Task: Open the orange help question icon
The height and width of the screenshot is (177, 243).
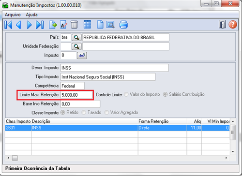Action: [x=232, y=25]
